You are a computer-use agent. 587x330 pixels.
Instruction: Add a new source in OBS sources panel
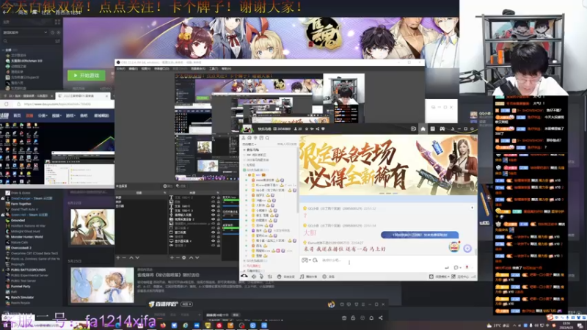tap(172, 258)
